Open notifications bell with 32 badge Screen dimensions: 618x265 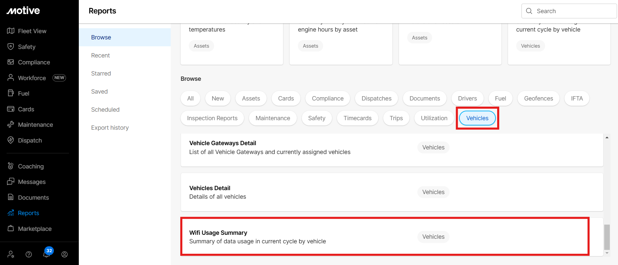47,254
